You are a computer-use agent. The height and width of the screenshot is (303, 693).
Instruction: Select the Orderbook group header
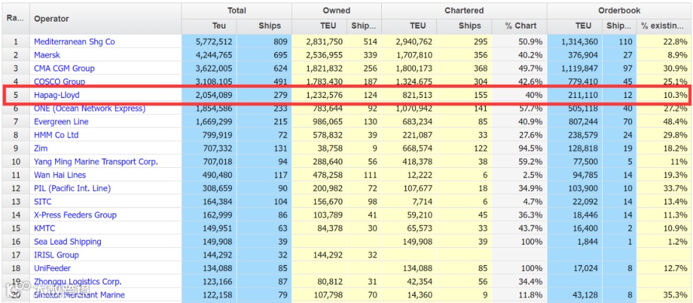coord(619,11)
